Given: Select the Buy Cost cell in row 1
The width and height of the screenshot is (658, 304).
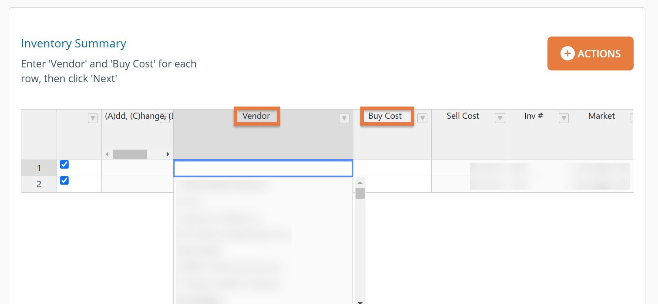Looking at the screenshot, I should tap(392, 168).
